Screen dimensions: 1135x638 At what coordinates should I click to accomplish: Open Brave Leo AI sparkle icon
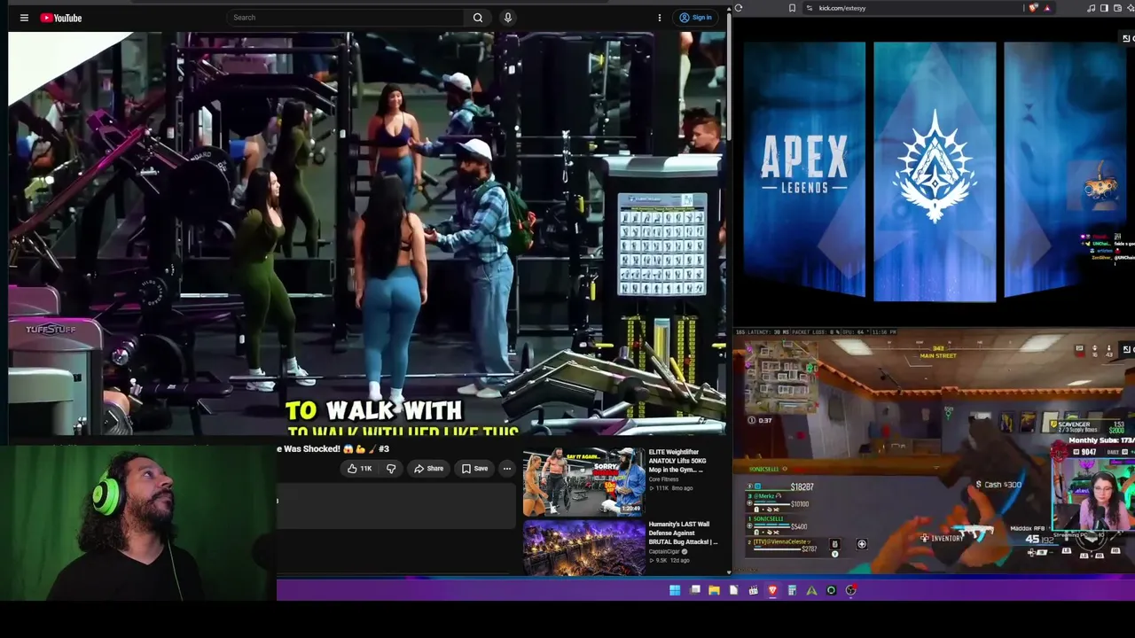(1131, 8)
